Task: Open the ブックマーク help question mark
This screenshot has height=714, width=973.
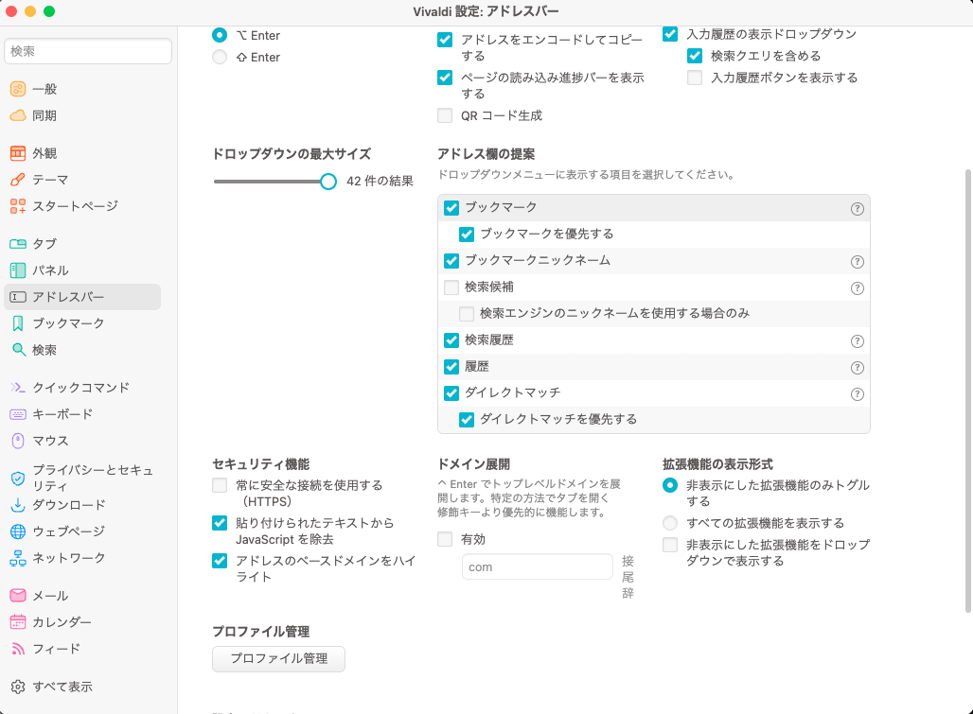Action: (x=858, y=207)
